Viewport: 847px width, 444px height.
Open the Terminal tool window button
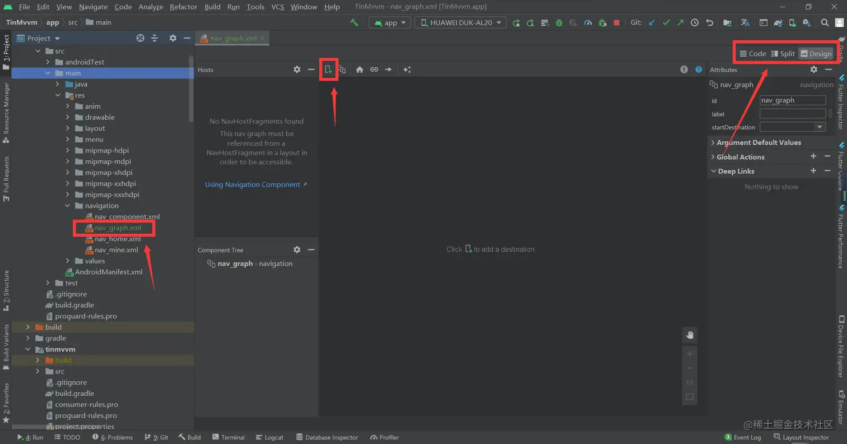pyautogui.click(x=228, y=437)
